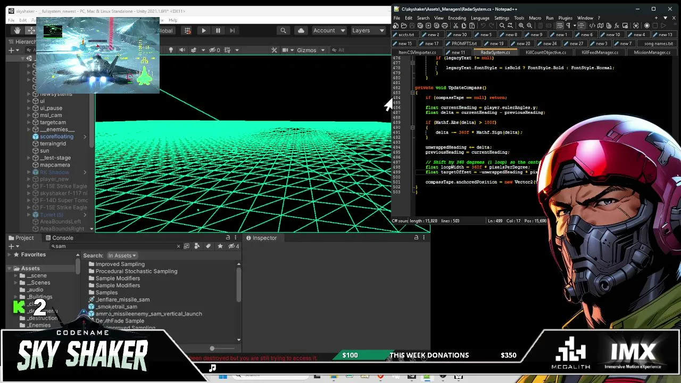Expand the Favorites section
681x383 pixels.
(x=9, y=255)
